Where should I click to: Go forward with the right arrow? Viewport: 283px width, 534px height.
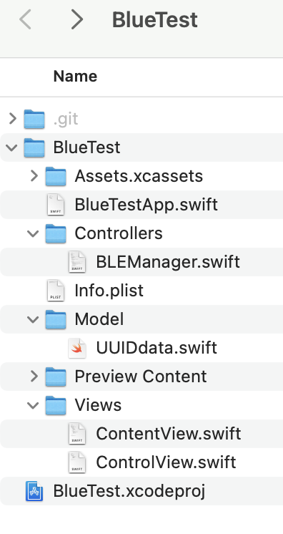(x=77, y=19)
